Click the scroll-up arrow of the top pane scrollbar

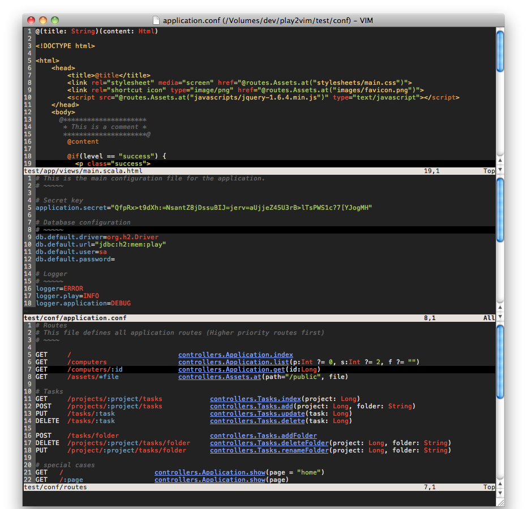click(x=500, y=160)
